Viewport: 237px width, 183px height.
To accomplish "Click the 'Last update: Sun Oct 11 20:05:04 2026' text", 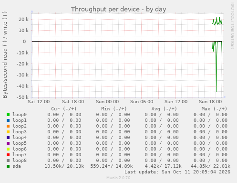I will 177,172.
